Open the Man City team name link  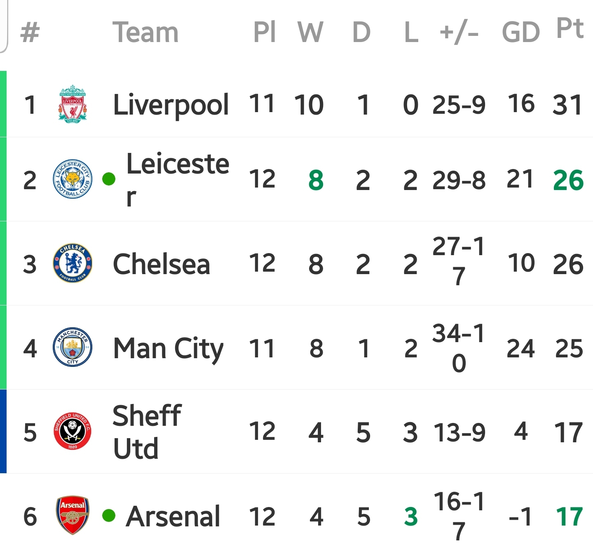168,350
